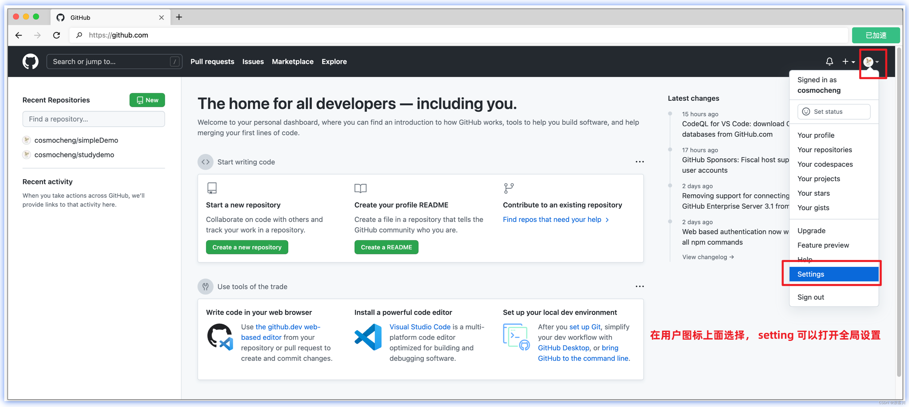
Task: Open Marketplace in header
Action: 292,62
